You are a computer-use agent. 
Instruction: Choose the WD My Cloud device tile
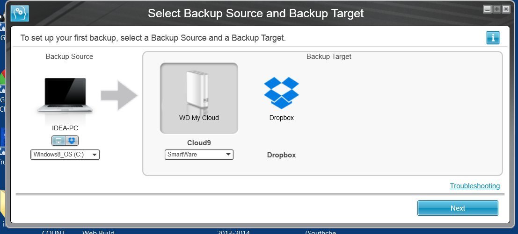(x=199, y=98)
